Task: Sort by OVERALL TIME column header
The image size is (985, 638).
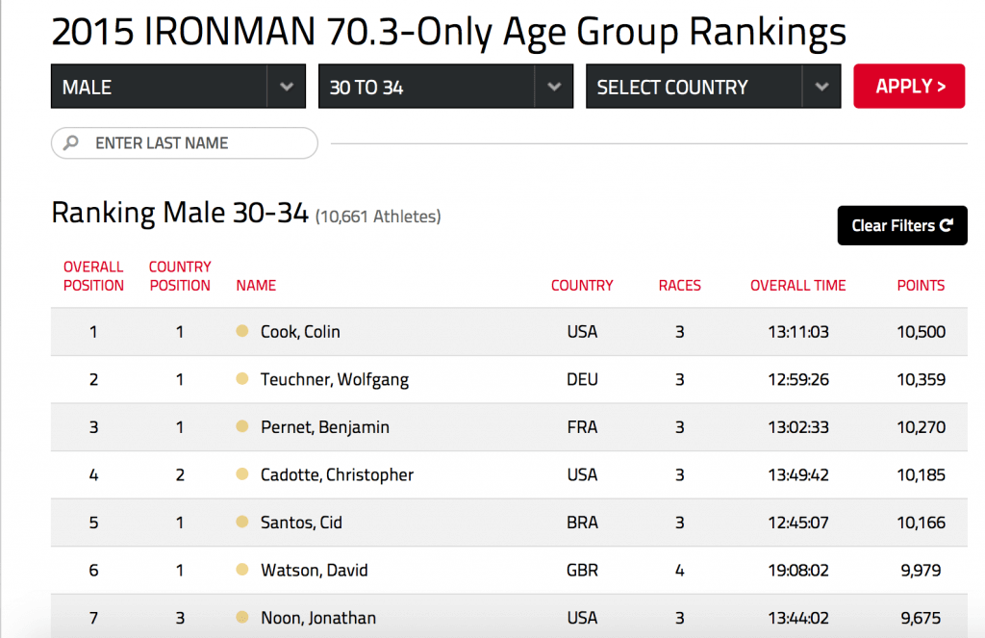Action: click(797, 285)
